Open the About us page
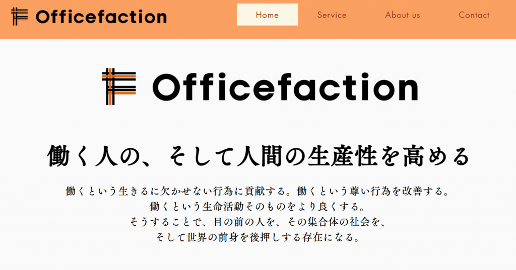516x270 pixels. point(402,15)
